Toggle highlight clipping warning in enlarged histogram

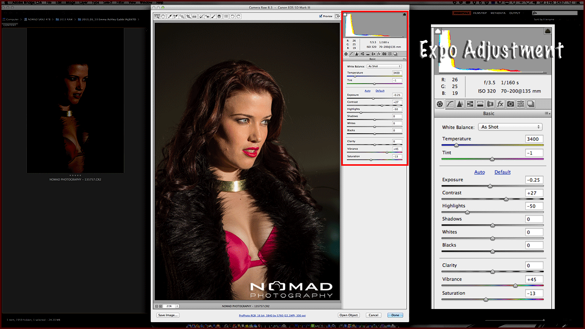[x=547, y=31]
